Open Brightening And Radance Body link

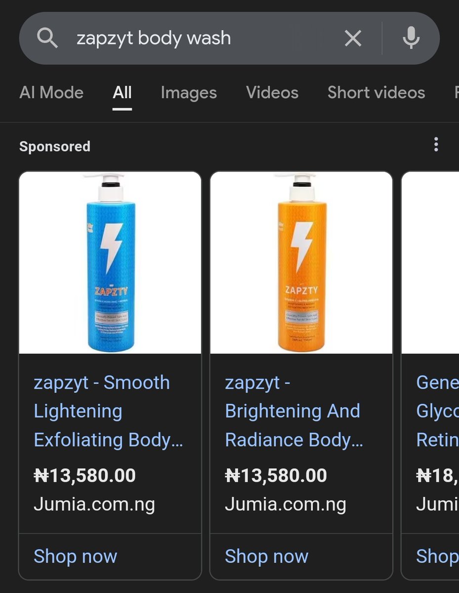[x=294, y=411]
